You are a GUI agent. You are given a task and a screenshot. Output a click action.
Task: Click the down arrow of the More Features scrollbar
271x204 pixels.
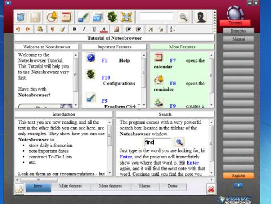click(211, 105)
